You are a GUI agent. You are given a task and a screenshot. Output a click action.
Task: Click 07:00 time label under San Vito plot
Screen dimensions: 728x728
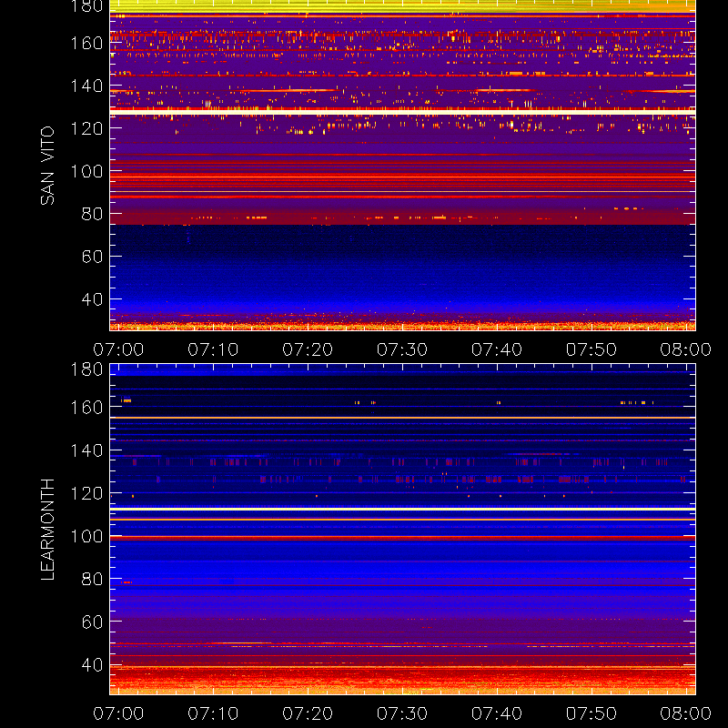tap(118, 349)
